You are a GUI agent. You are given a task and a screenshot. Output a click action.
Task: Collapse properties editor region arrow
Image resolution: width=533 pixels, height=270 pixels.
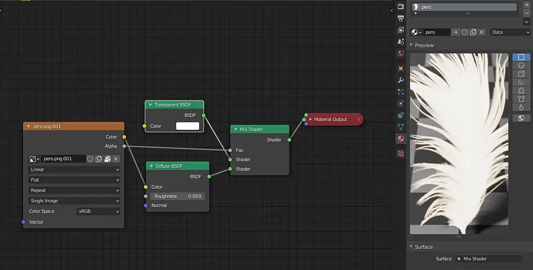[x=392, y=10]
